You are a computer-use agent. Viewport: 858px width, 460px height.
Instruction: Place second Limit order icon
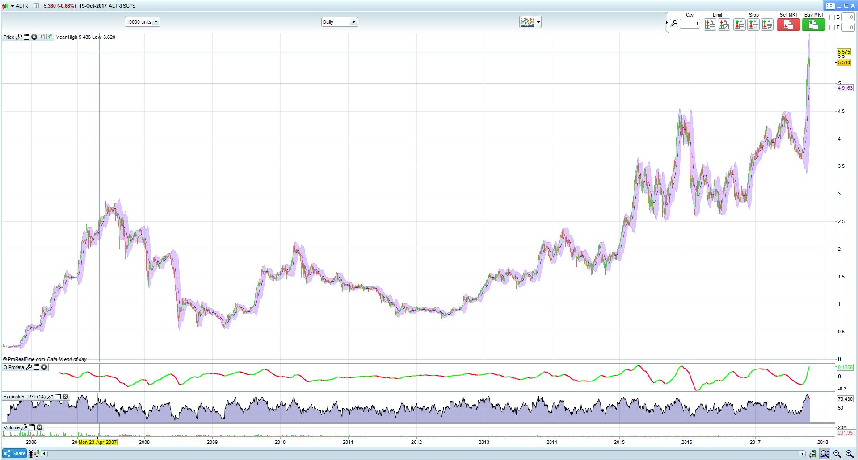coord(724,25)
